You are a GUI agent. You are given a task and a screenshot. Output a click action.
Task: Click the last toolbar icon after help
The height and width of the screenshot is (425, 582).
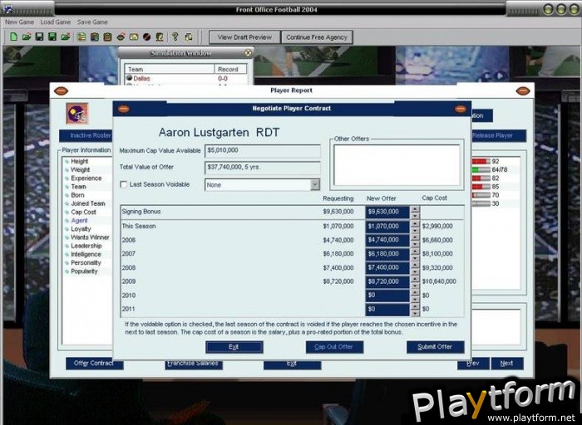189,37
